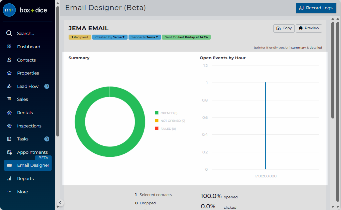
Task: Toggle FAILED legend entry
Action: [165, 129]
